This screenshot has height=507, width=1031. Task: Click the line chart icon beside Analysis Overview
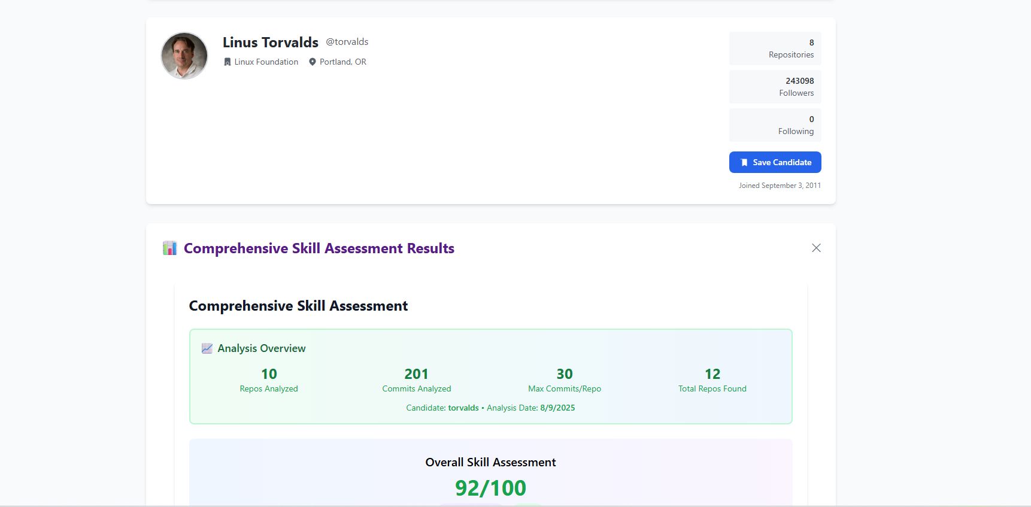(x=207, y=348)
